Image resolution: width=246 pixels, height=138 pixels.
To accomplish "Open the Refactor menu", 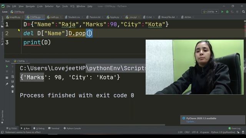I will (49, 6).
